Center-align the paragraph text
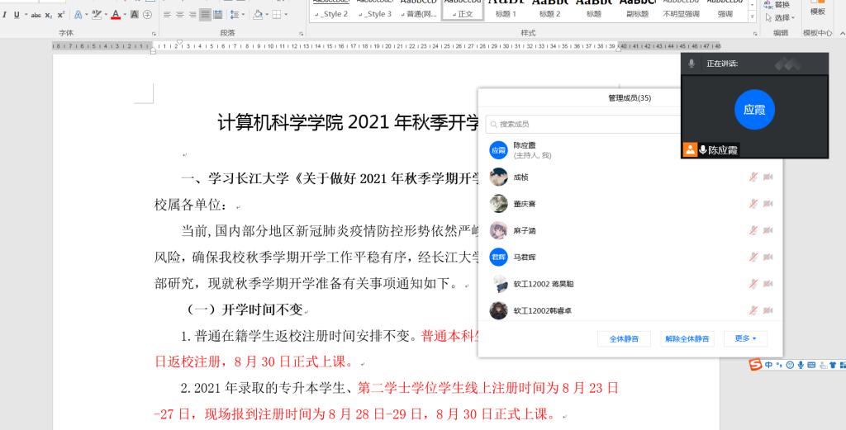Screen dimensions: 846x430 click(x=179, y=15)
